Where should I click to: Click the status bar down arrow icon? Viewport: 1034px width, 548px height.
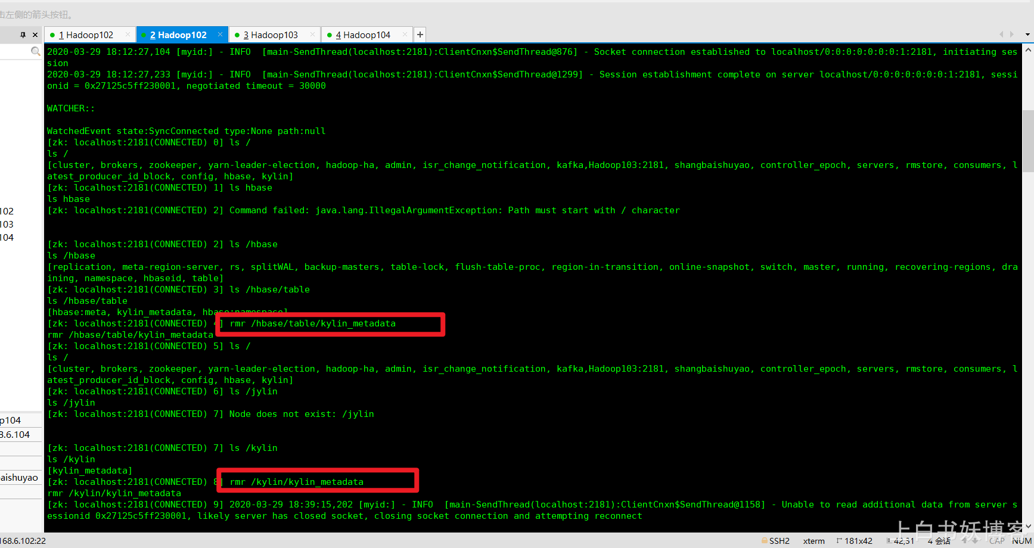(x=976, y=541)
